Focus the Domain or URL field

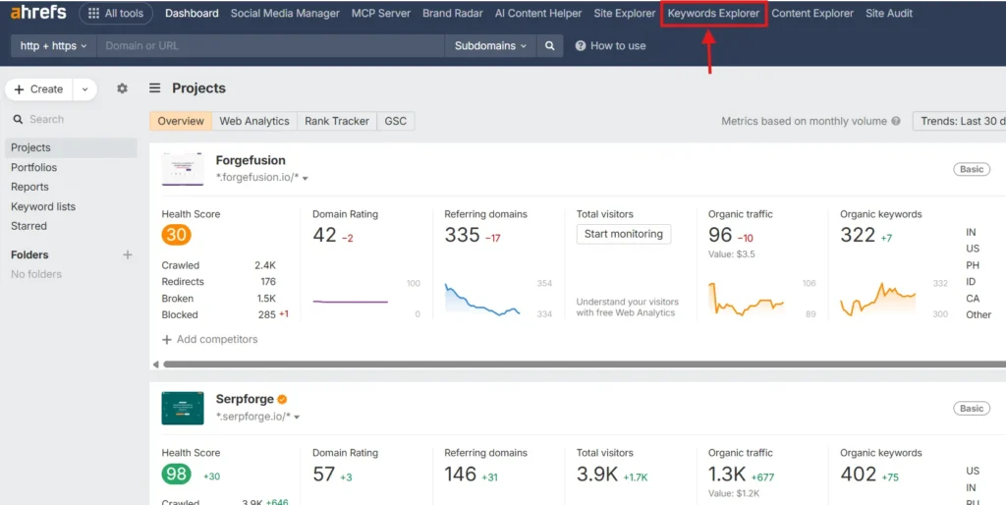tap(270, 45)
